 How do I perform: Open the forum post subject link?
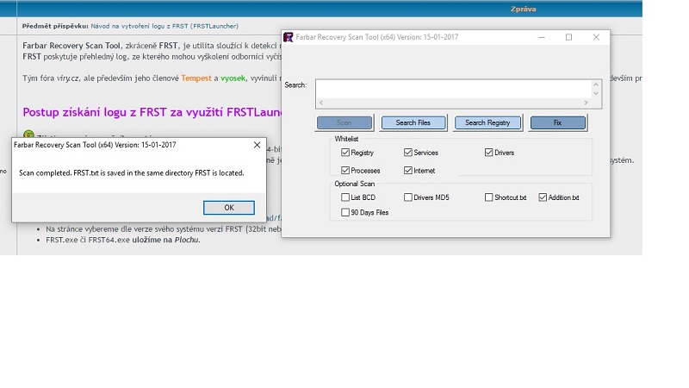coord(164,27)
